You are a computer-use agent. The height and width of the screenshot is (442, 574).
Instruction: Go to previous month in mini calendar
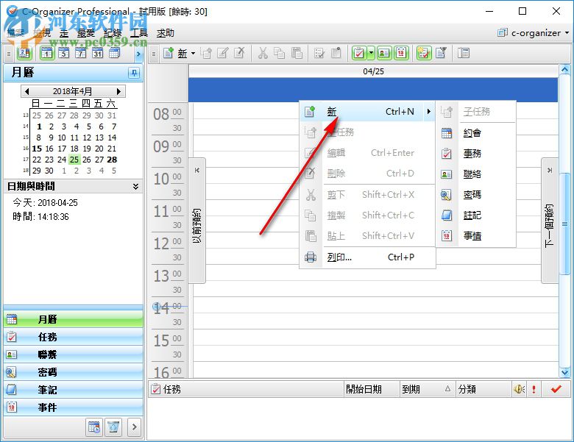(x=26, y=91)
